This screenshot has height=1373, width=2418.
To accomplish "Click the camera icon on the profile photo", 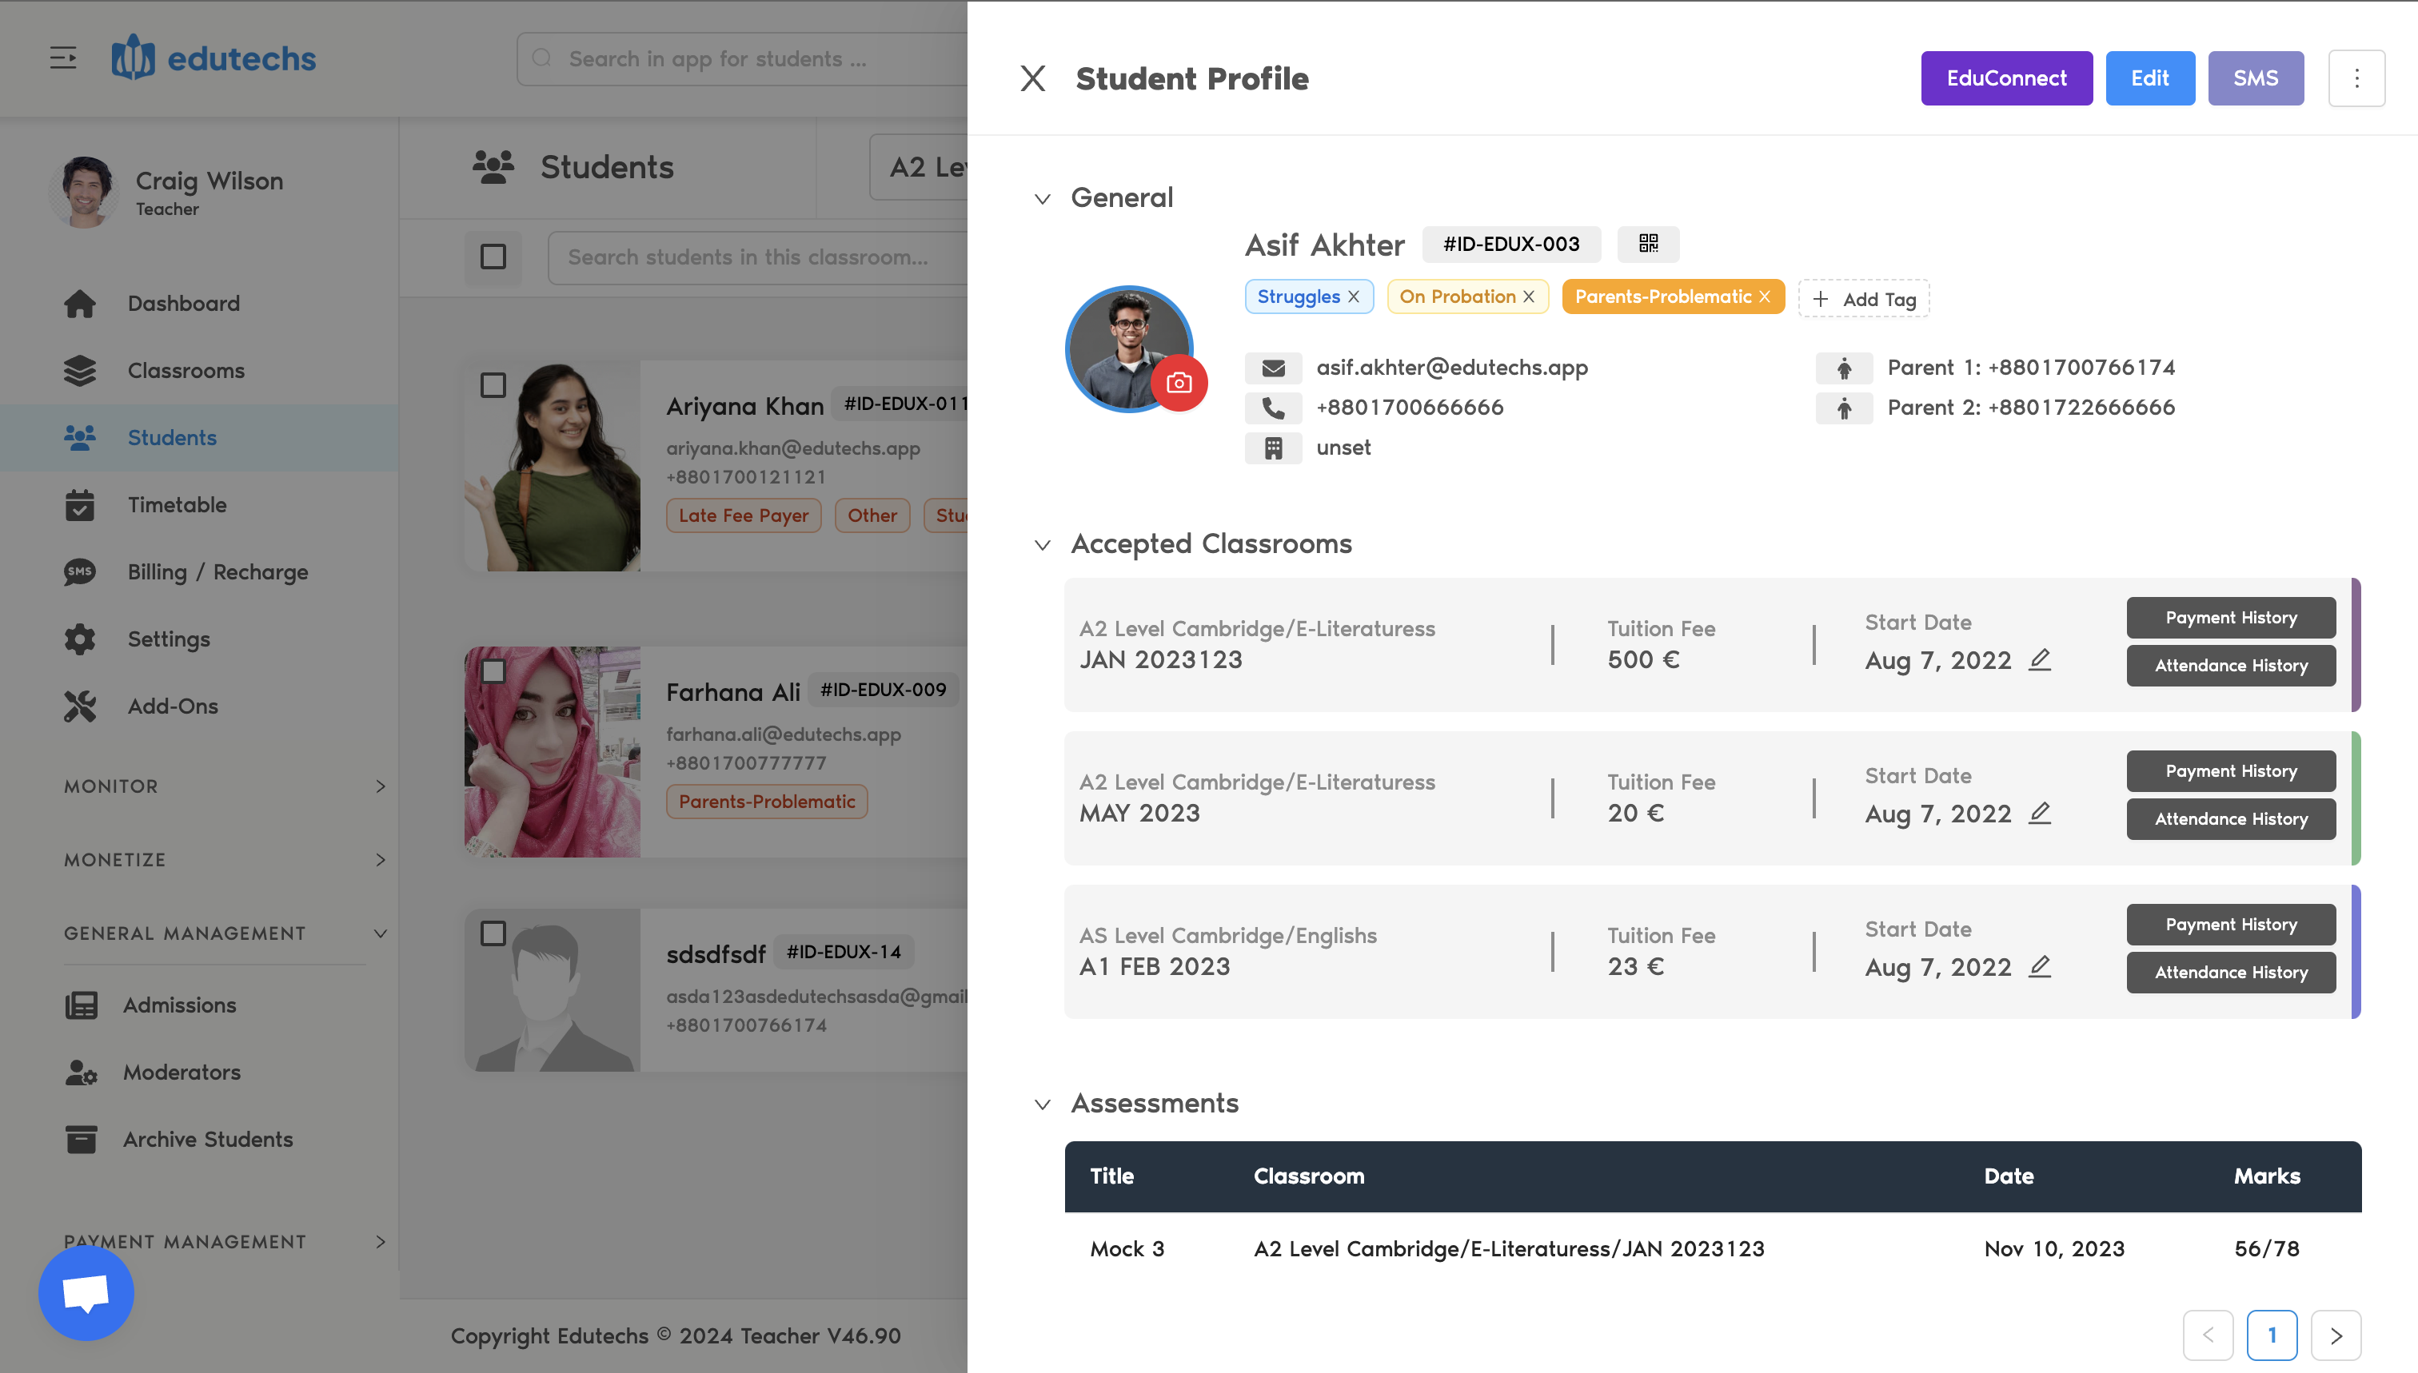I will (1179, 383).
